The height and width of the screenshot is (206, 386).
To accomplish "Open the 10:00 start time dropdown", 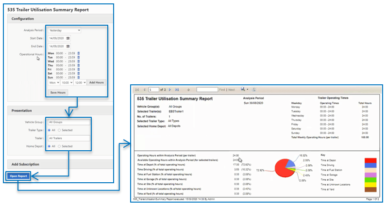I will [x=67, y=82].
